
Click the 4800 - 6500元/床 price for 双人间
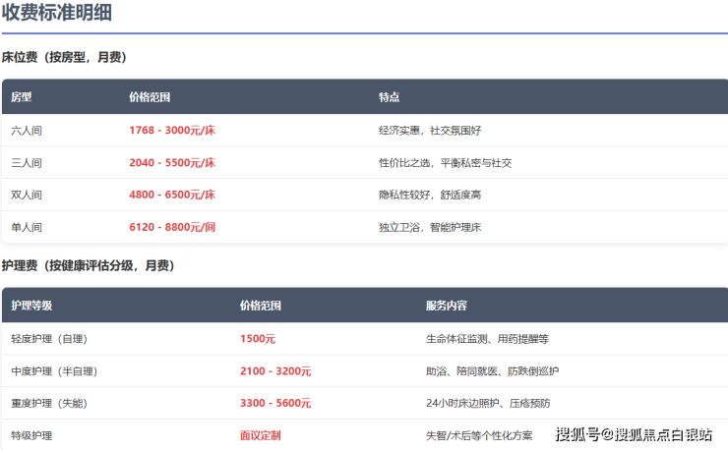point(171,195)
